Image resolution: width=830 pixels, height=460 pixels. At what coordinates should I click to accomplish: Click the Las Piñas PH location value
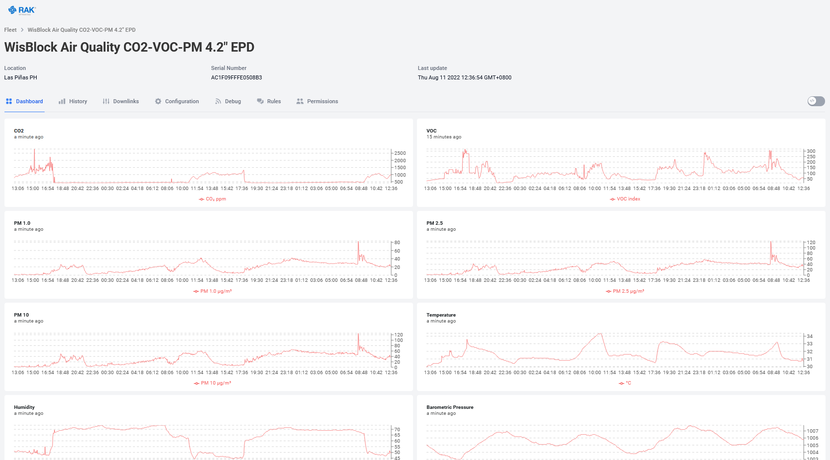[20, 77]
